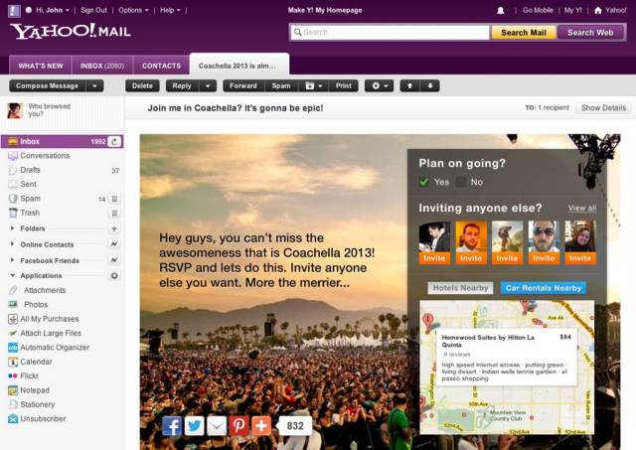
Task: Click the Search Mail button
Action: tap(524, 33)
